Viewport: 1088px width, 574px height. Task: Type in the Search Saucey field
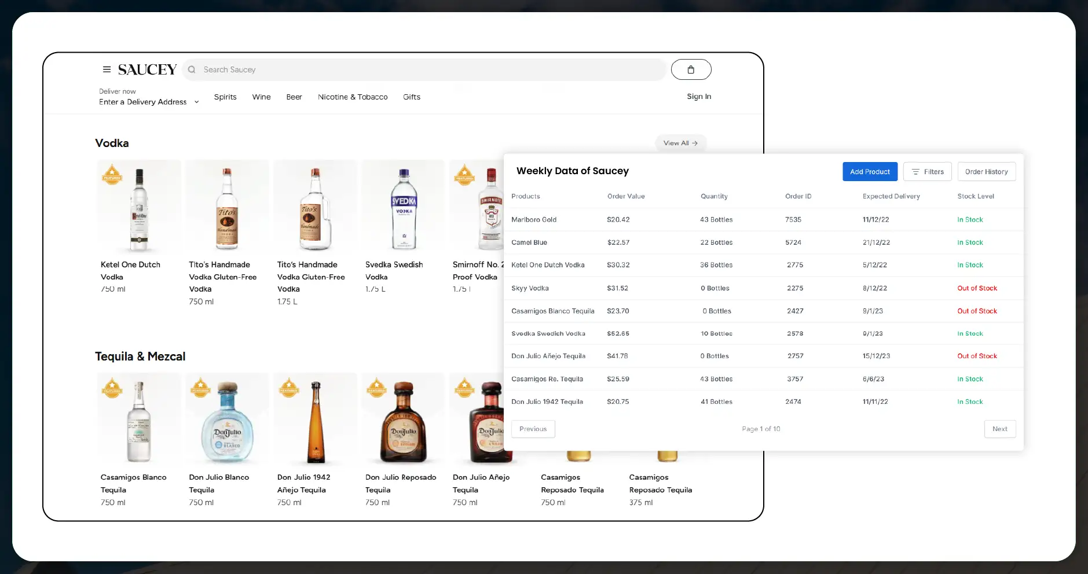click(x=428, y=69)
